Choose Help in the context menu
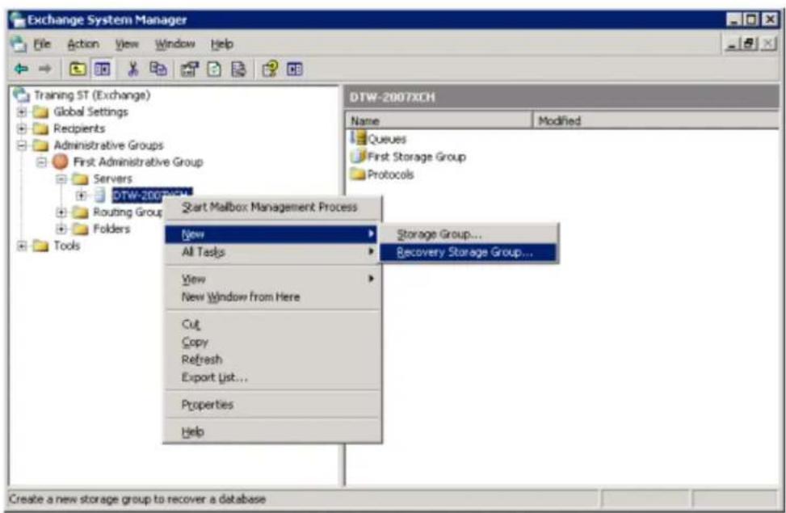Screen dimensions: 786x513 273,431
